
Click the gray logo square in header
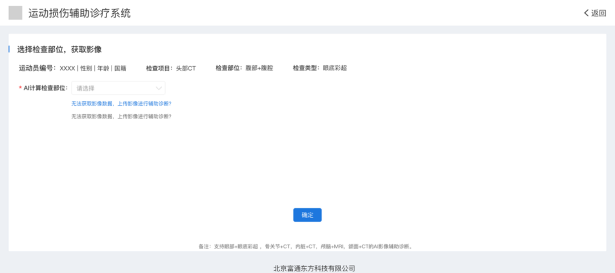click(x=15, y=13)
